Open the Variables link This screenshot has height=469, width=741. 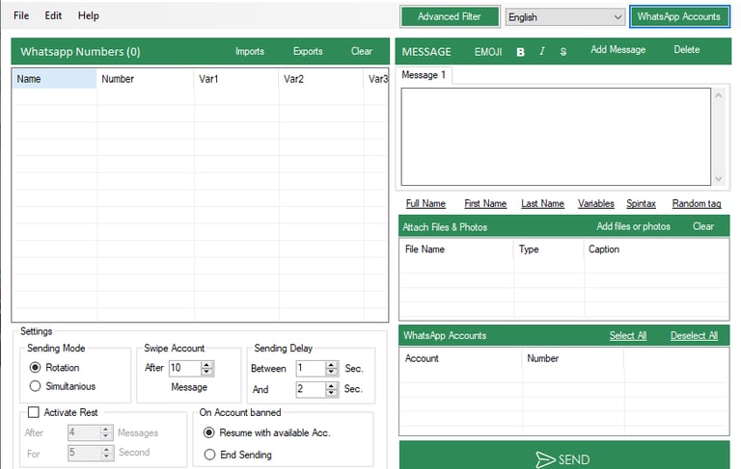coord(596,203)
